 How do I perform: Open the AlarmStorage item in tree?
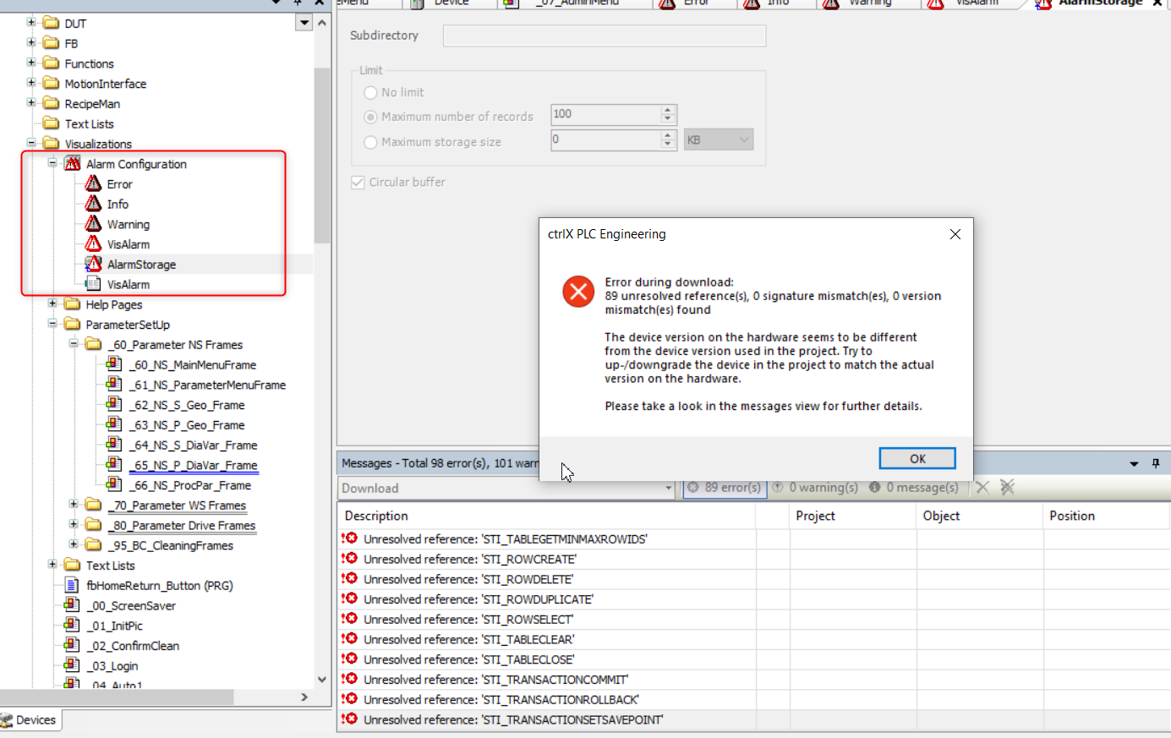[x=141, y=265]
